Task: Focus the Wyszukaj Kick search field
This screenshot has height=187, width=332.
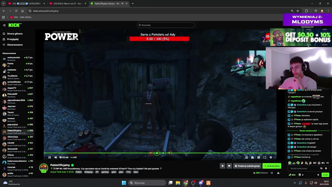Action: click(166, 25)
